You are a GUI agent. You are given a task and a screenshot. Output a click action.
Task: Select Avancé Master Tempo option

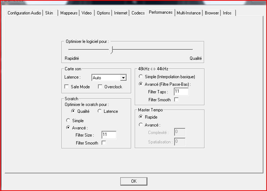pos(141,125)
